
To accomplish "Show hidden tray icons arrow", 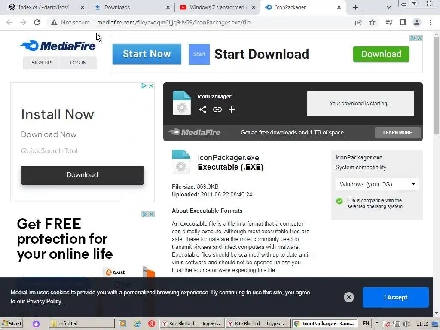I will coord(377,324).
